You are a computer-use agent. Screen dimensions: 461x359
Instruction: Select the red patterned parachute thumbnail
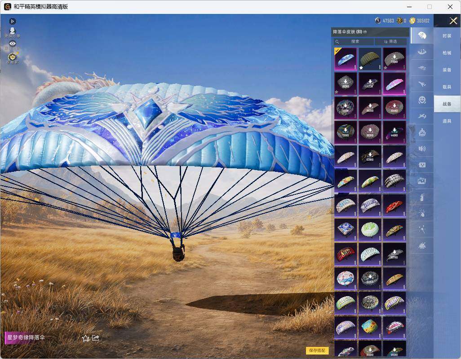point(394,205)
